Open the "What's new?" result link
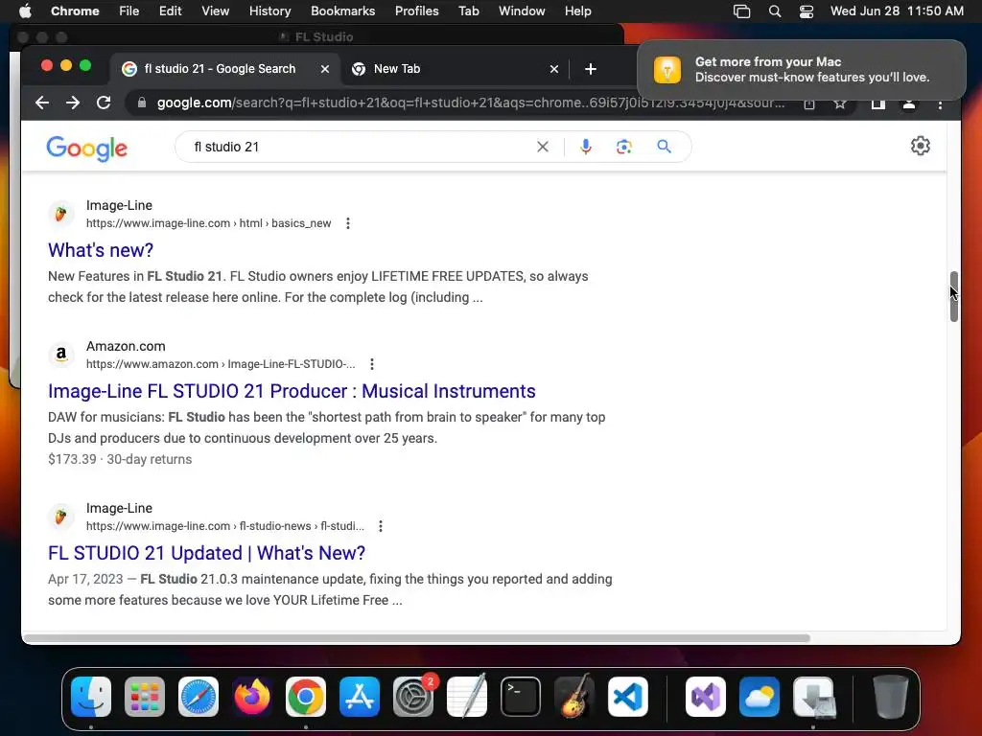The height and width of the screenshot is (736, 982). point(101,250)
